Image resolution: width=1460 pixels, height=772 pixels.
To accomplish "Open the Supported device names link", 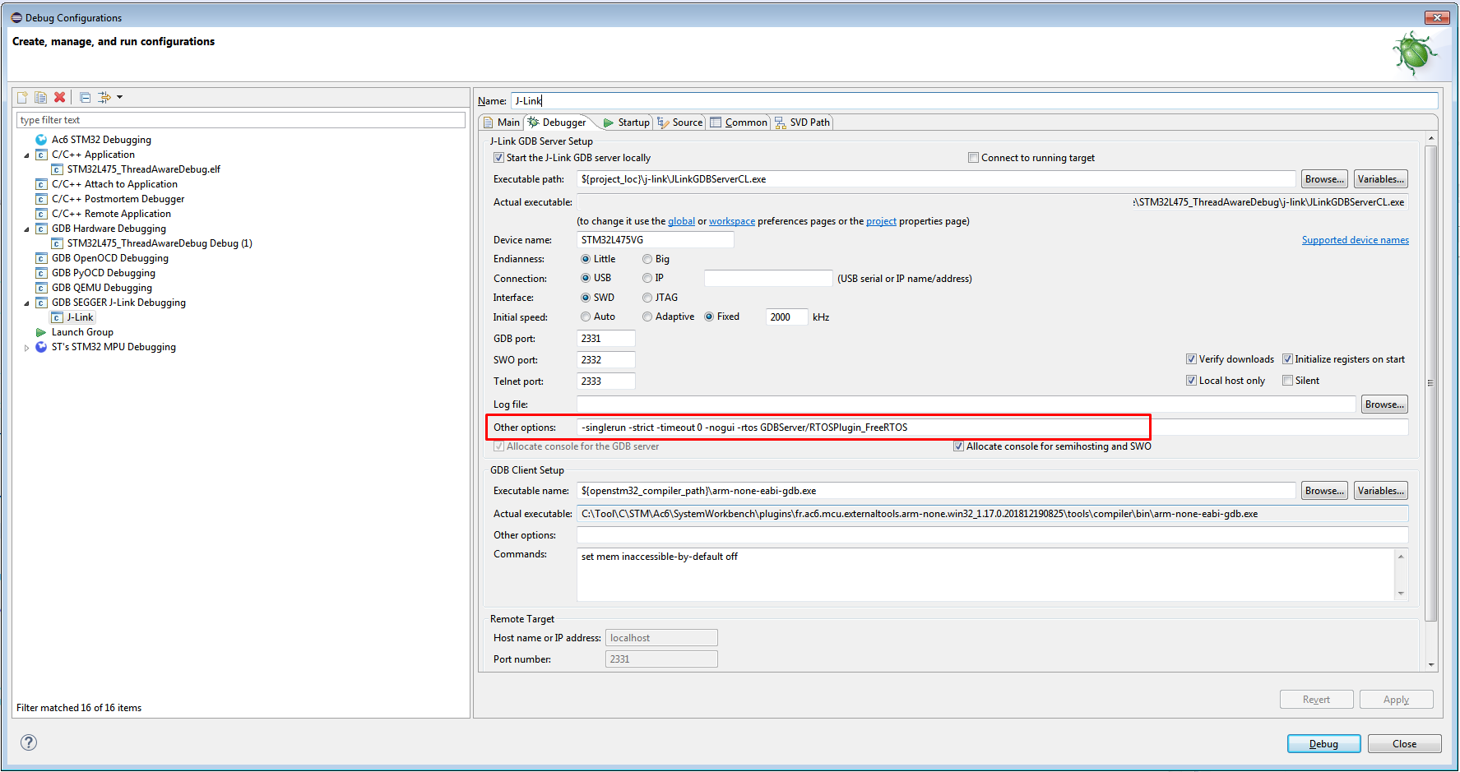I will point(1355,240).
